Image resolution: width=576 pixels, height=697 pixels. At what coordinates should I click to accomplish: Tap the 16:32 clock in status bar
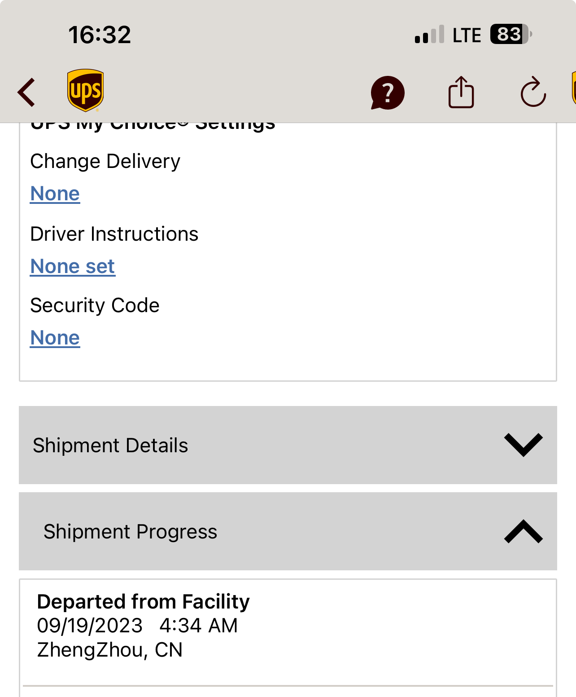(100, 35)
